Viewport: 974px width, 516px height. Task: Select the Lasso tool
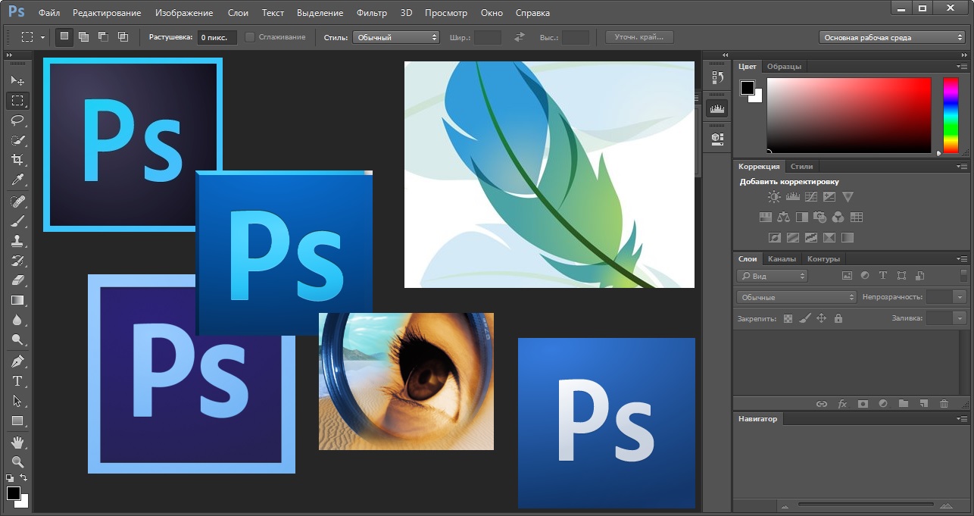[x=17, y=120]
